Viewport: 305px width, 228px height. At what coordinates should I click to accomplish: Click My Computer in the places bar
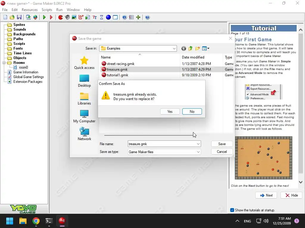pyautogui.click(x=84, y=116)
